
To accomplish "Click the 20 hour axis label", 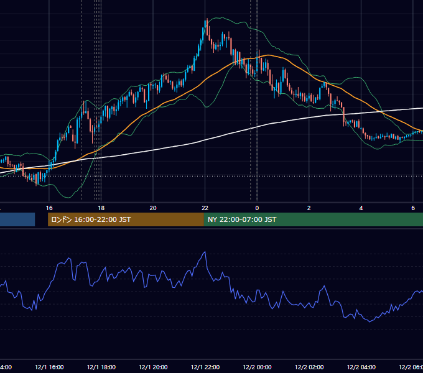I will pos(153,208).
